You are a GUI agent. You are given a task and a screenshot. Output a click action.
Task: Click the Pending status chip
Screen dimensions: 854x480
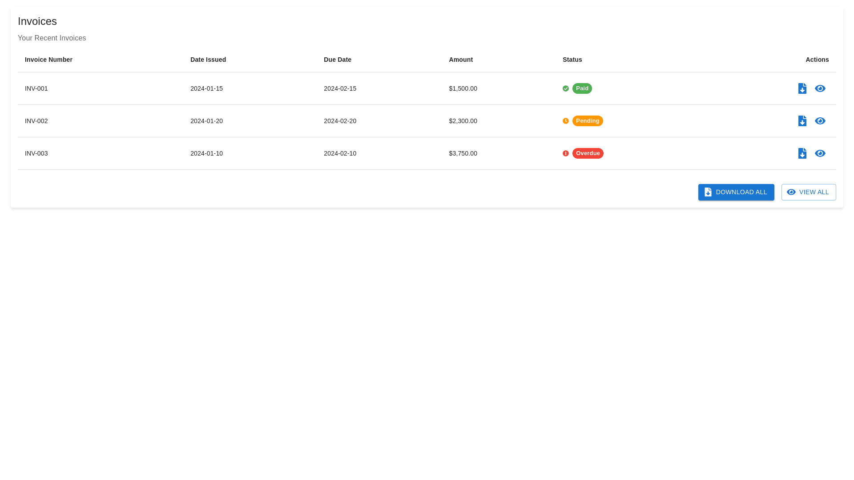(587, 121)
